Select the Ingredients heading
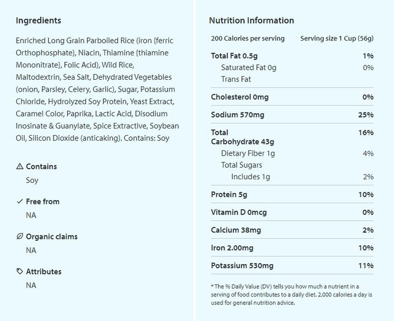Image resolution: width=394 pixels, height=321 pixels. tap(39, 20)
